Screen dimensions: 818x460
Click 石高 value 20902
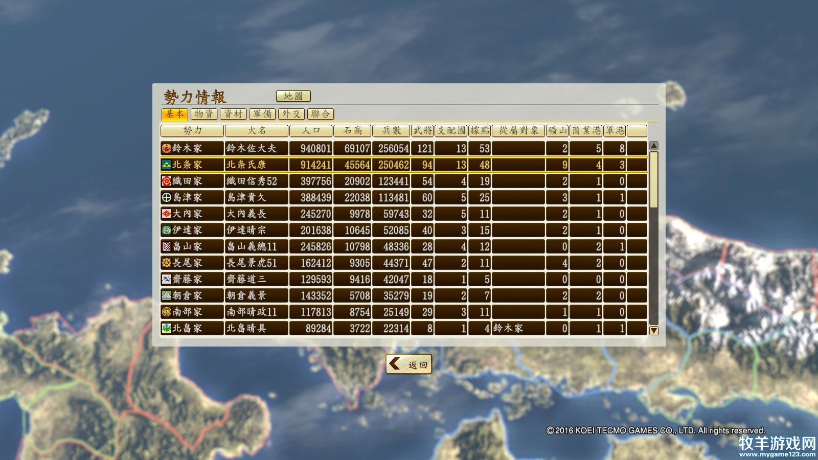tap(357, 181)
